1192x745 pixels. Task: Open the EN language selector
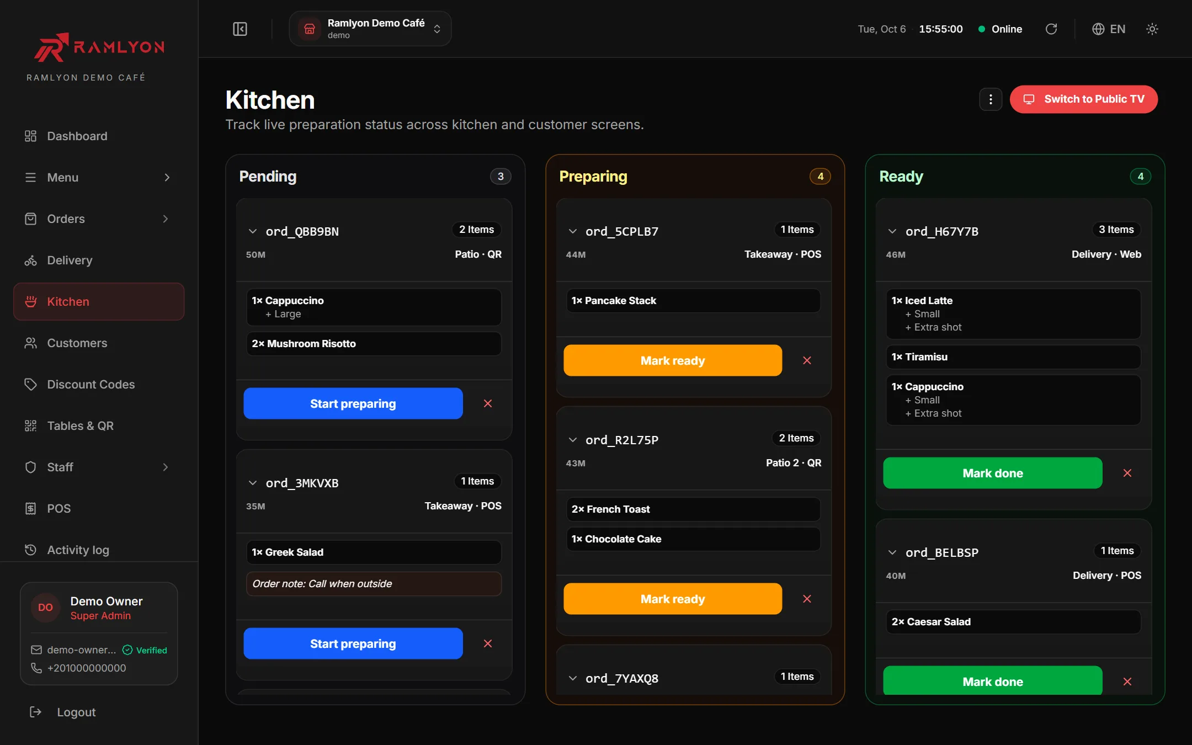pyautogui.click(x=1109, y=29)
